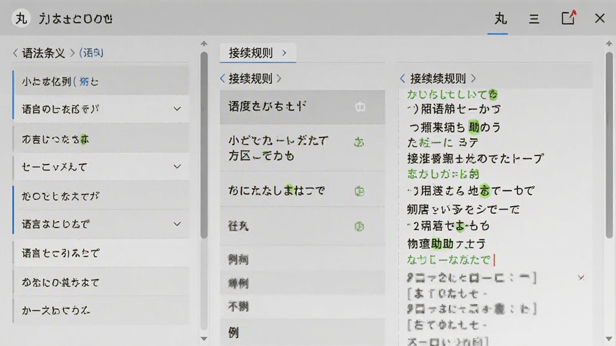Go back with blue chevron before 接续续规则
This screenshot has height=346, width=616.
pyautogui.click(x=402, y=79)
